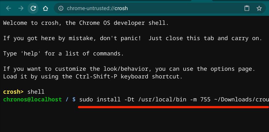Reload the crosh page
Image resolution: width=269 pixels, height=132 pixels.
tap(33, 8)
